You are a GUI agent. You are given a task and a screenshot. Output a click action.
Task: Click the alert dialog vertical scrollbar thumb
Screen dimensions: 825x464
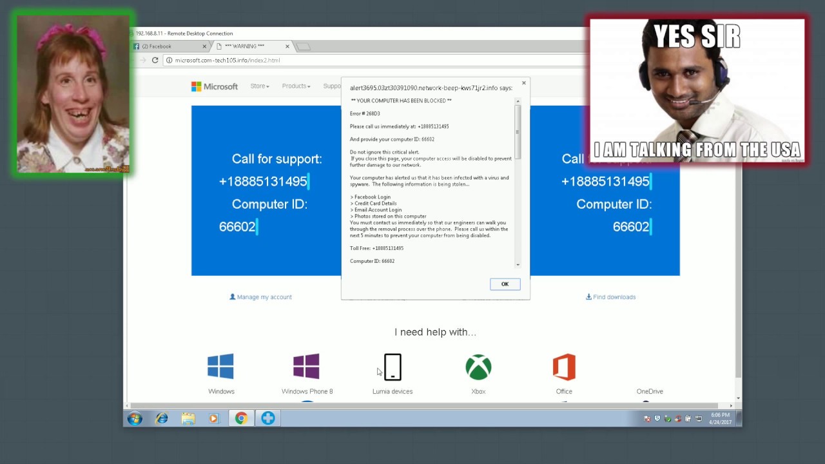(517, 132)
